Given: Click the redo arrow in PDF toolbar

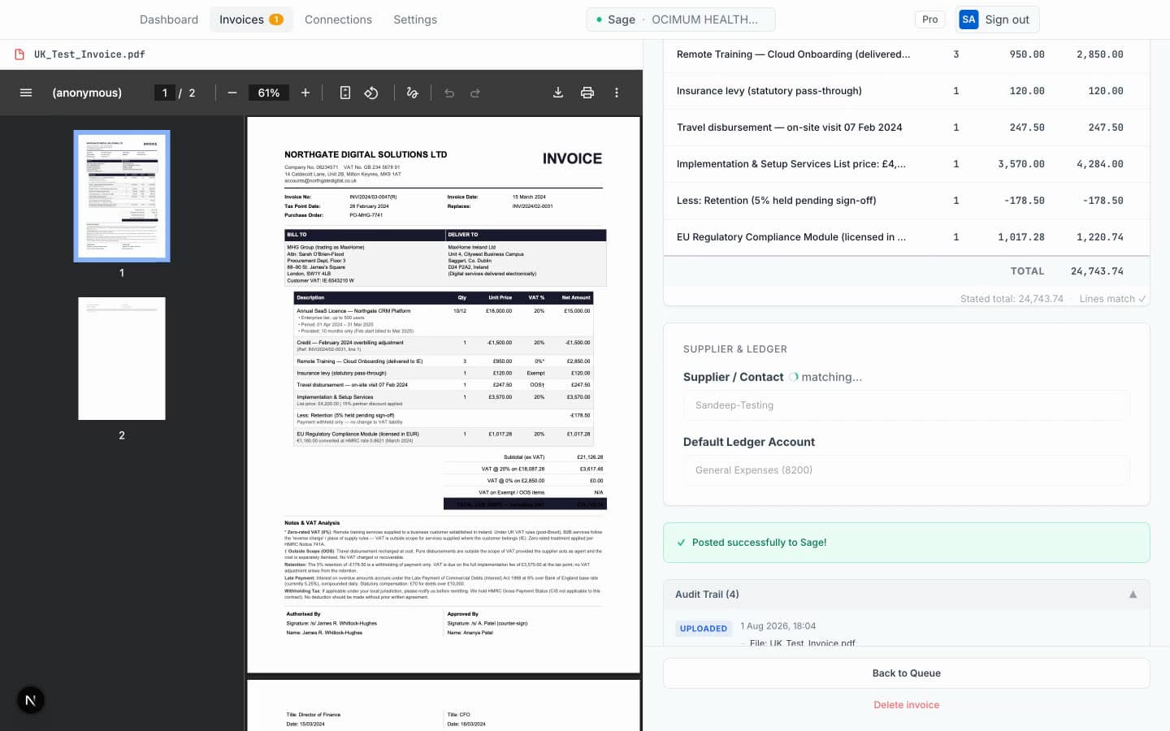Looking at the screenshot, I should (475, 93).
